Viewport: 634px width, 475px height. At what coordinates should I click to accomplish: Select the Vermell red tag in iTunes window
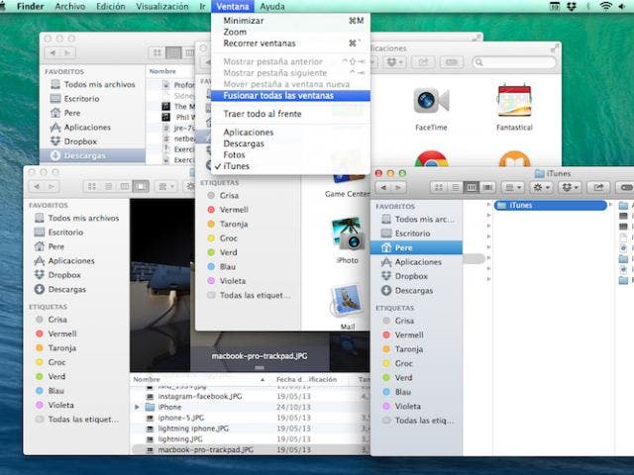(408, 334)
